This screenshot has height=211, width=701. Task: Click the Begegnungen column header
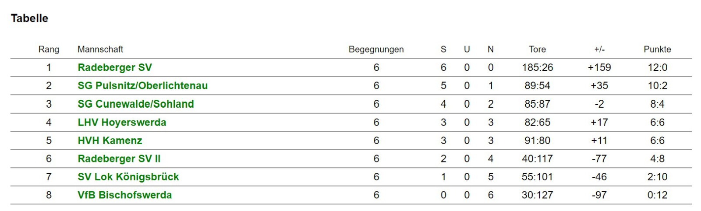point(376,49)
